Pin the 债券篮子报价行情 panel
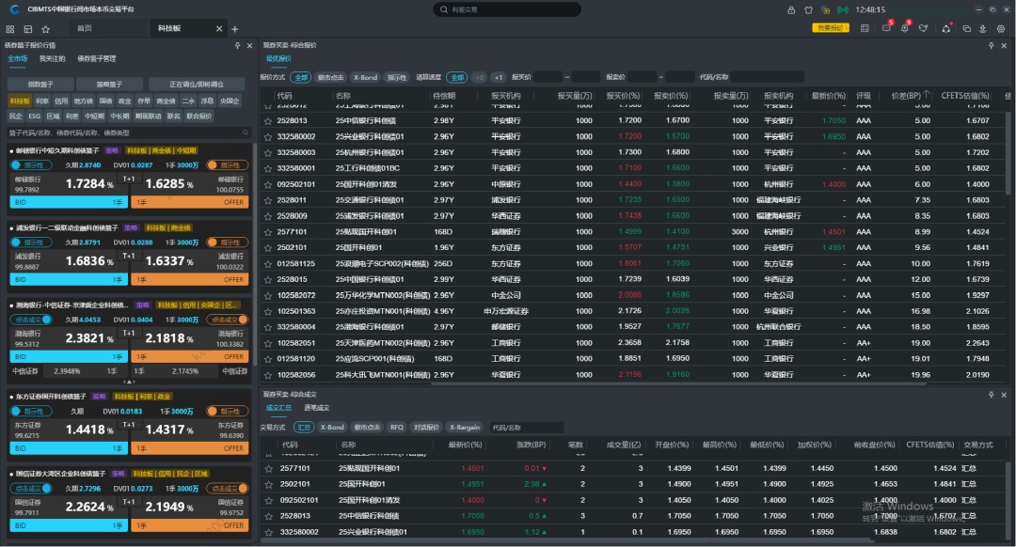Screen dimensions: 1016x547 pos(237,45)
